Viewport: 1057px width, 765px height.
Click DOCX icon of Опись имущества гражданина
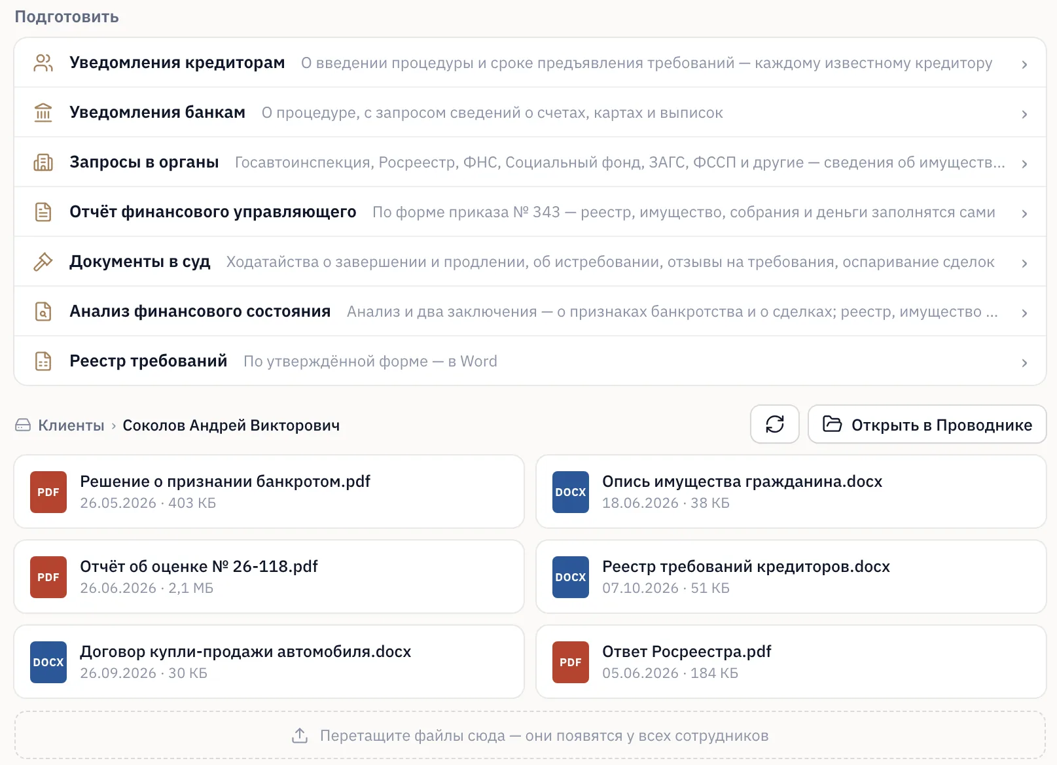click(571, 492)
